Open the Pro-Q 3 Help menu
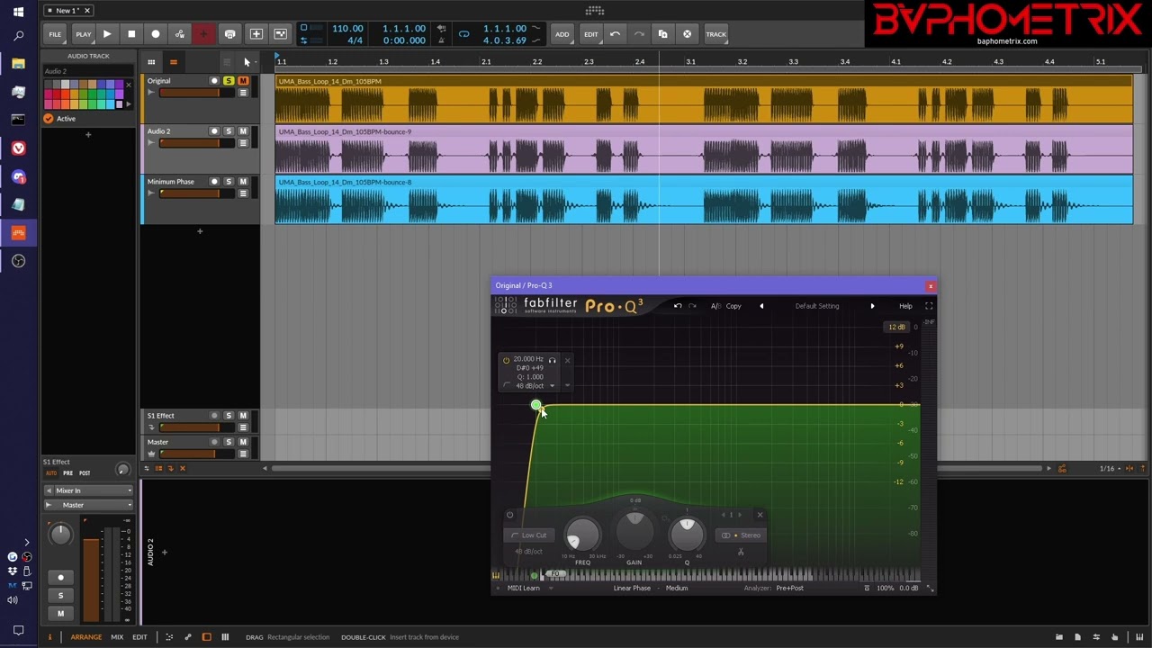Screen dimensions: 1152x648 (x=905, y=306)
